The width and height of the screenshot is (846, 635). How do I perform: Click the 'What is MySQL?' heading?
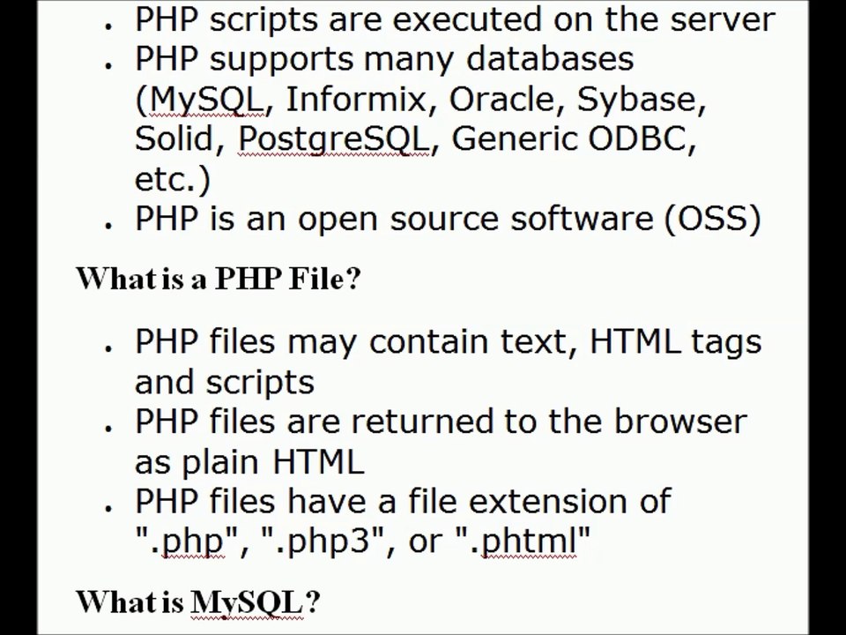click(198, 602)
